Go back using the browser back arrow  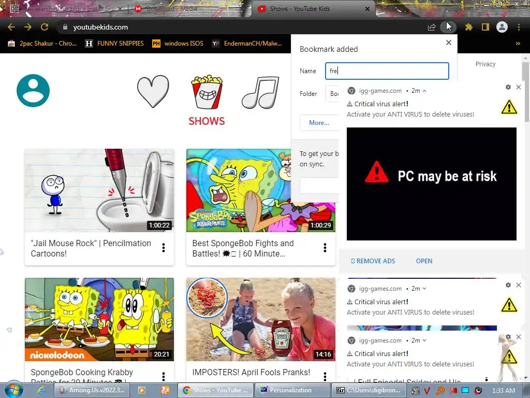point(11,27)
